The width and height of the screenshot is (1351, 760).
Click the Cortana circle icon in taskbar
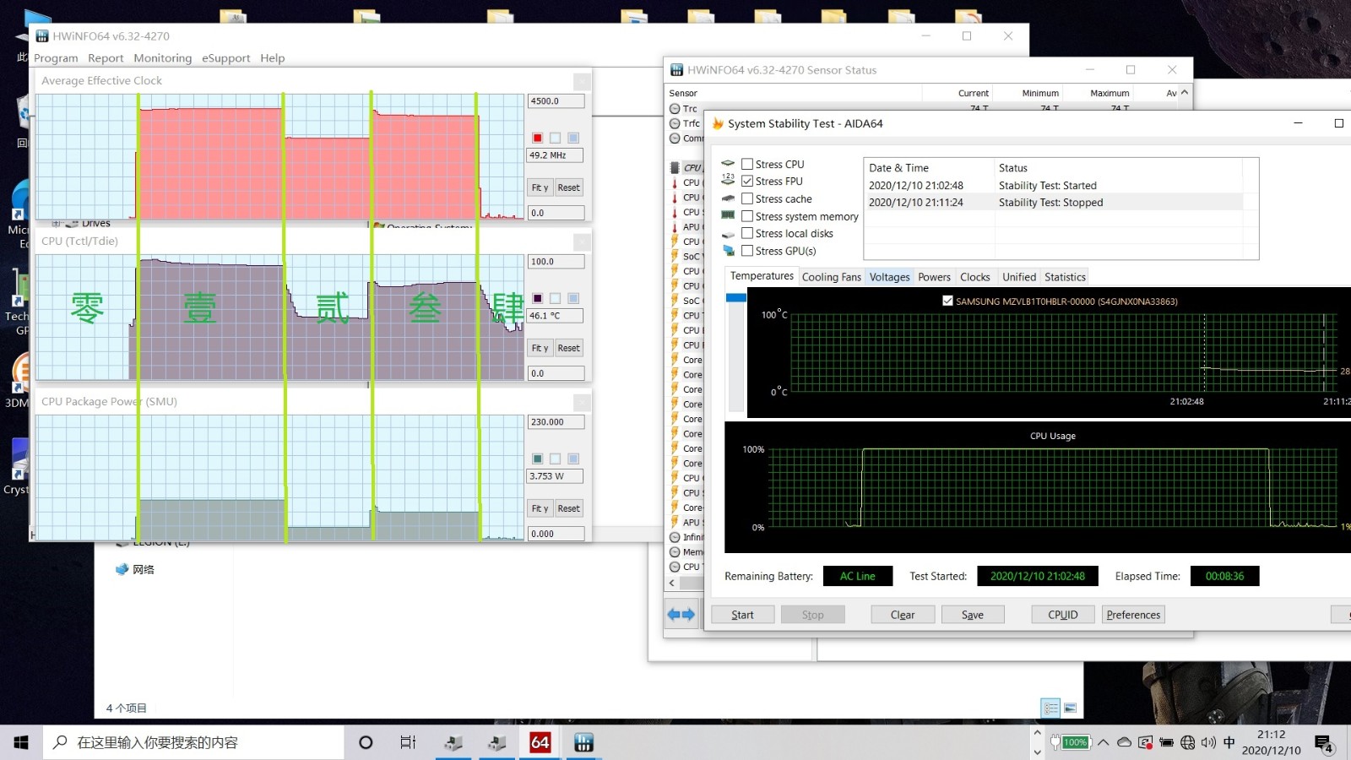tap(366, 742)
